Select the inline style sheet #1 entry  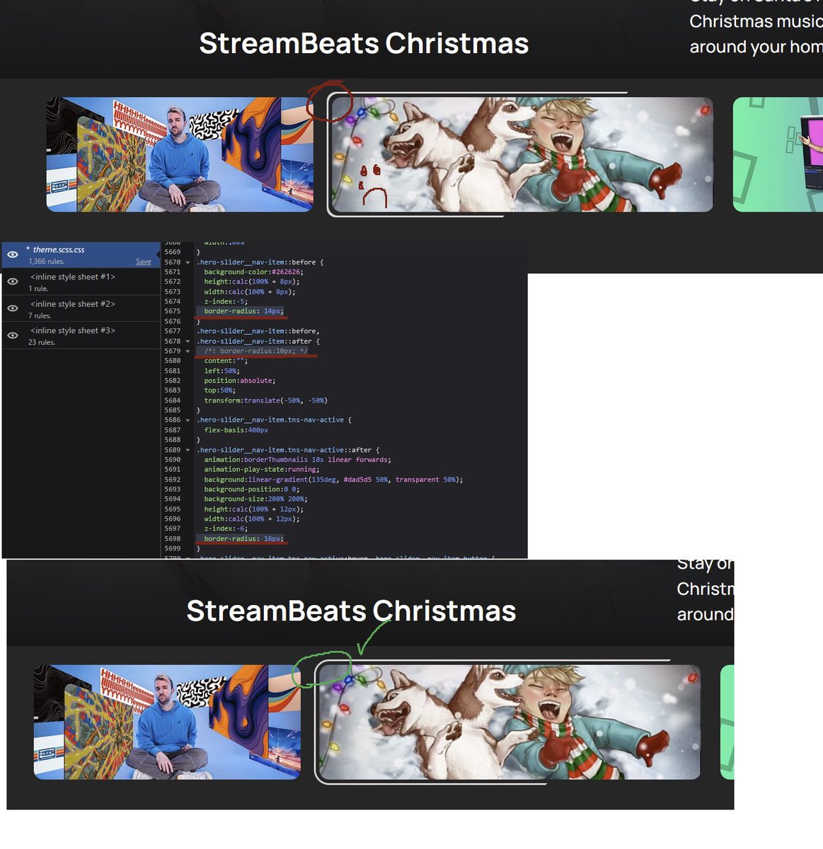(x=81, y=282)
